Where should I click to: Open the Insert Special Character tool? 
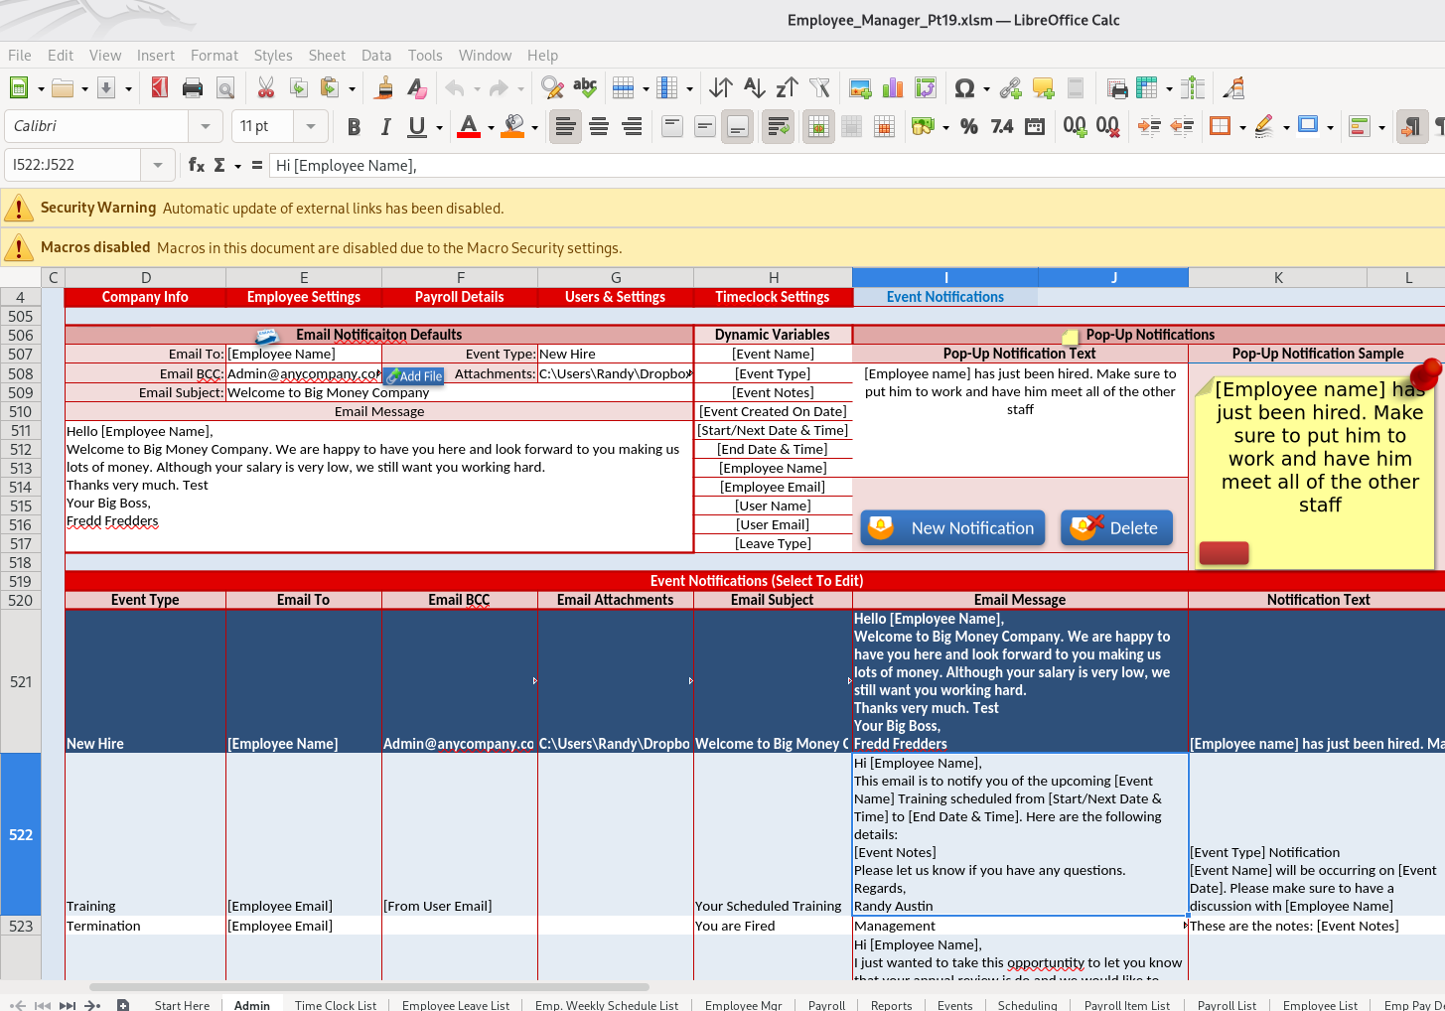964,87
